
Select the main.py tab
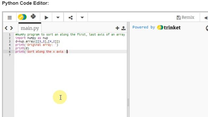[x=30, y=28]
